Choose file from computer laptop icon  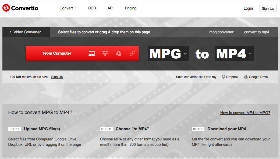pyautogui.click(x=92, y=53)
